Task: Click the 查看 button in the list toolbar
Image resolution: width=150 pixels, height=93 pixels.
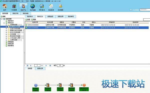Action: click(x=28, y=20)
